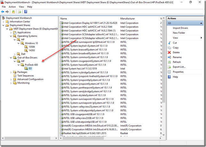
Task: Expand the Advanced Configuration node
Action: pyautogui.click(x=11, y=79)
